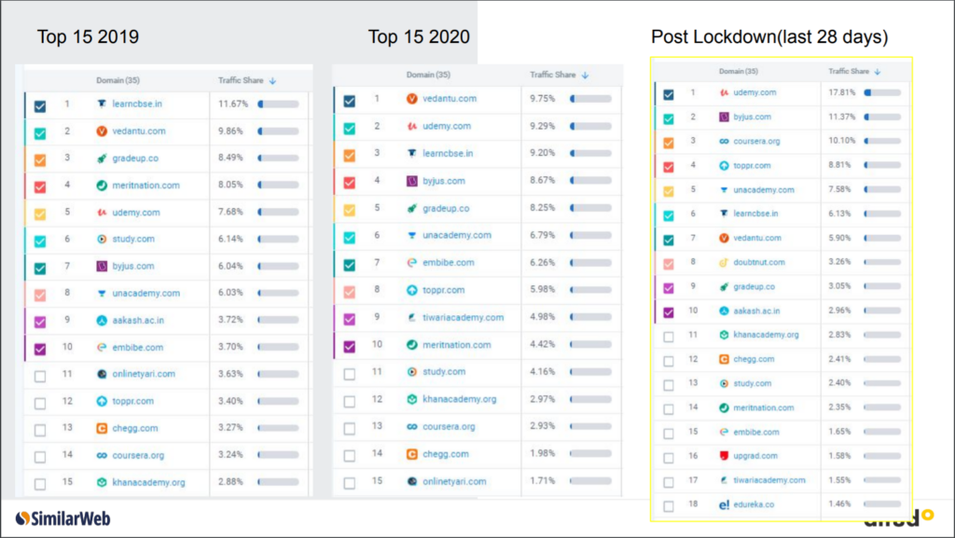The image size is (955, 538).
Task: Click Traffic Share header label in 2020 table
Action: pyautogui.click(x=552, y=75)
